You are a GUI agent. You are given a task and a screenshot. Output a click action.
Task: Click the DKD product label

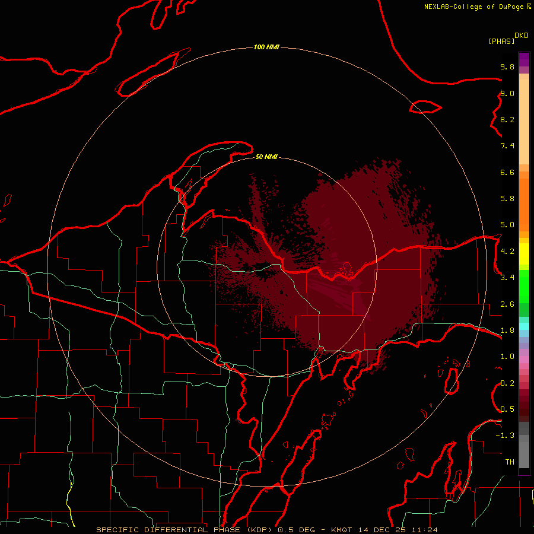tap(522, 36)
